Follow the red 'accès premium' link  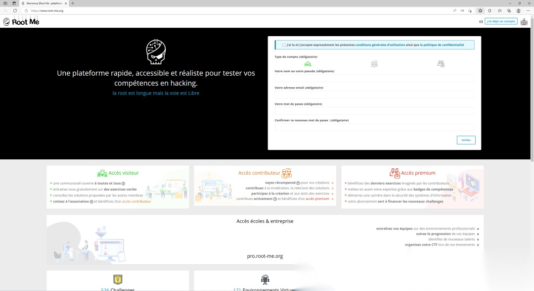pyautogui.click(x=317, y=198)
